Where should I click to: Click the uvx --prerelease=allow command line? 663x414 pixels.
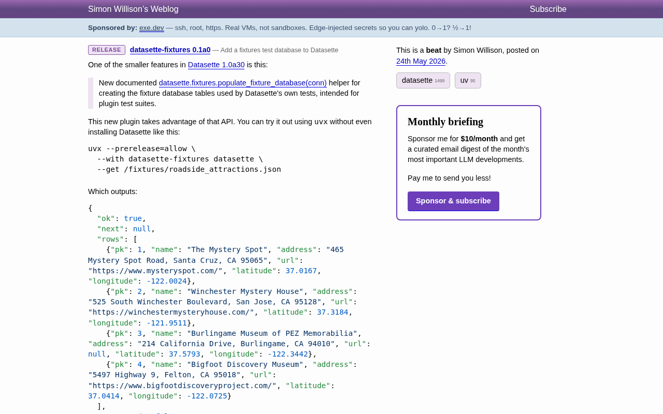[x=142, y=149]
